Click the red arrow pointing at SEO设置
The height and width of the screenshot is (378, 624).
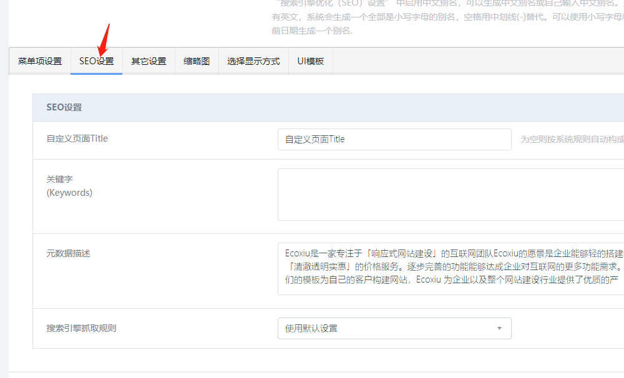click(104, 39)
